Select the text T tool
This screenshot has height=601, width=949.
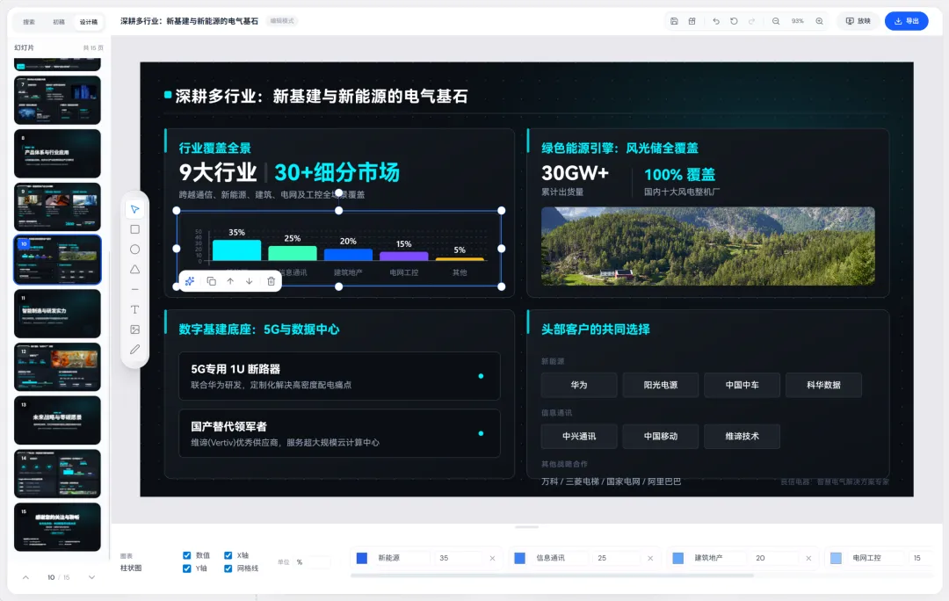point(135,309)
